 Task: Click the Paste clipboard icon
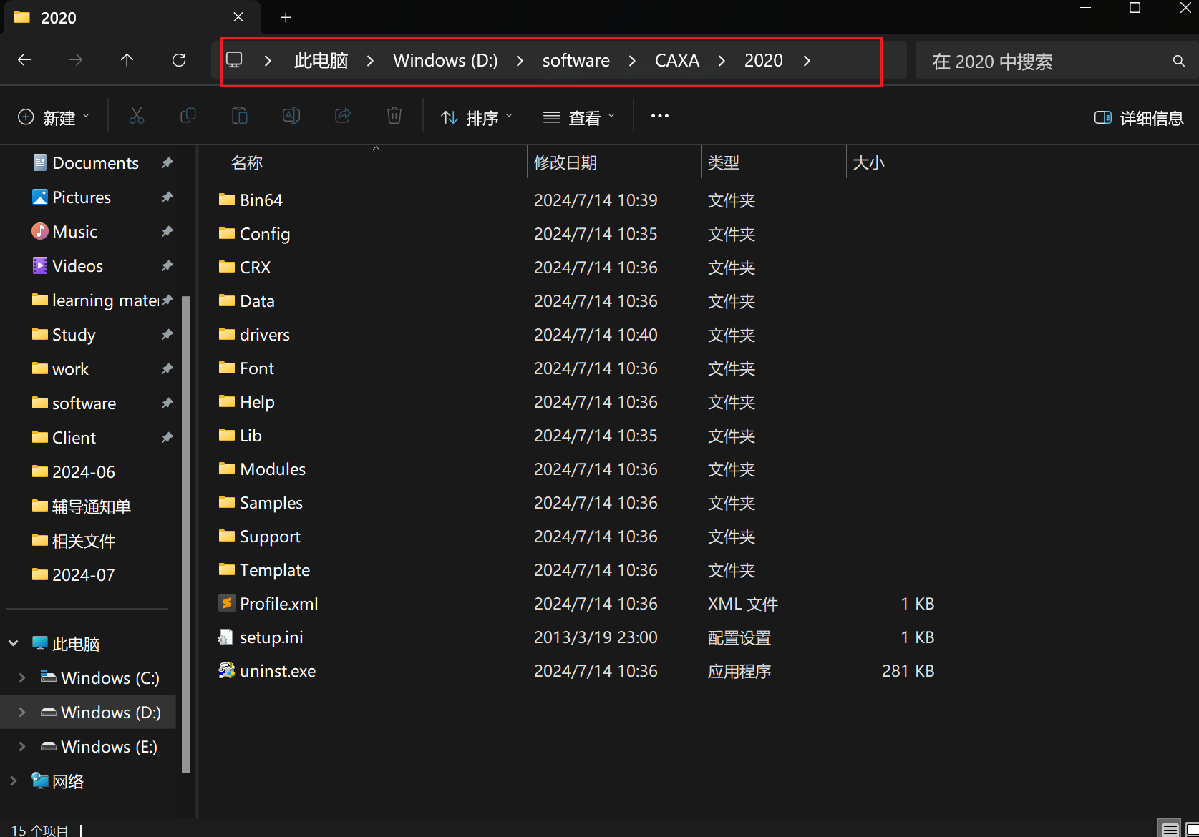[x=240, y=116]
